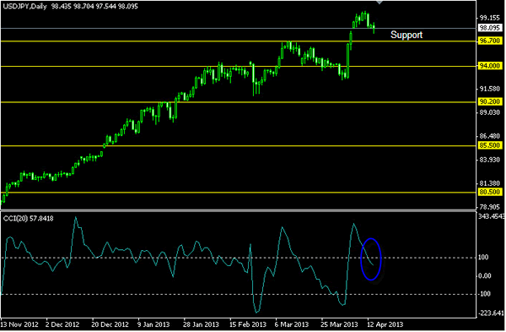Click the divider between price chart and CCI panel
This screenshot has width=506, height=332.
tap(238, 210)
